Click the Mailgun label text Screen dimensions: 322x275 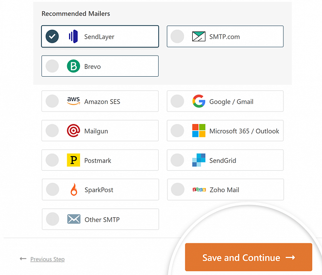[96, 131]
